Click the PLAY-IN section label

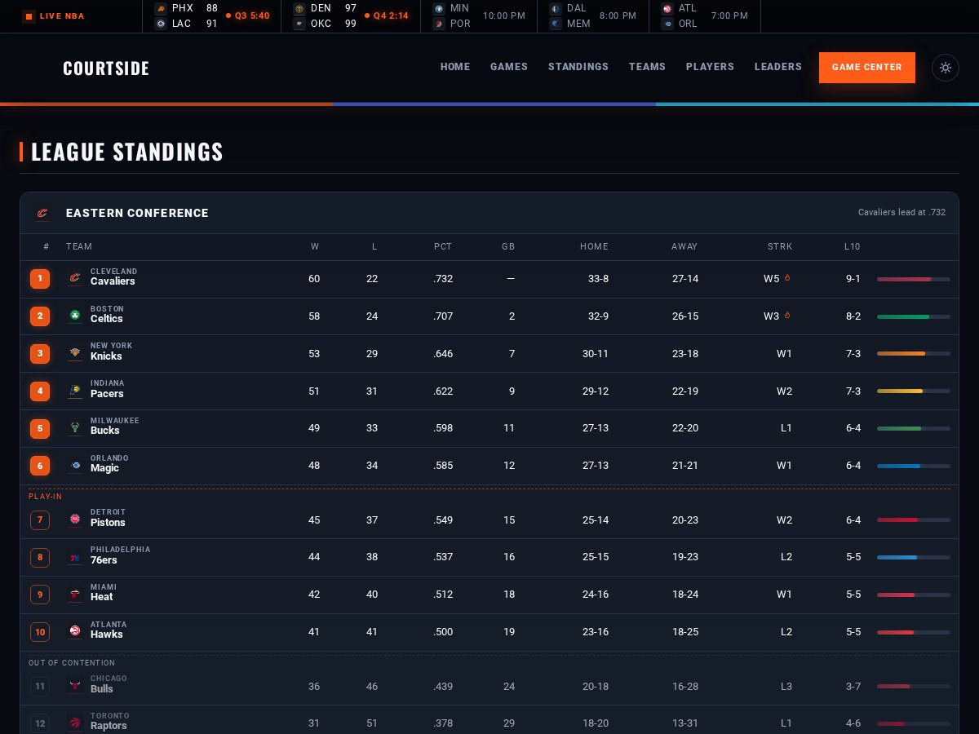46,497
